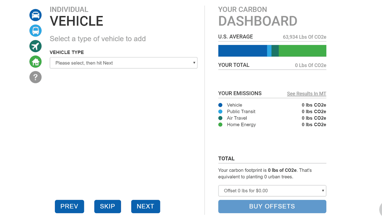Screen dimensions: 382x218
Task: Expand the Vehicle Type dropdown
Action: click(x=123, y=63)
